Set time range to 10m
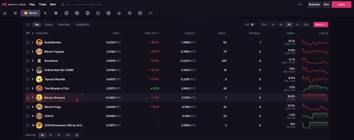Viewport: 354px width, 140px height. pyautogui.click(x=264, y=24)
